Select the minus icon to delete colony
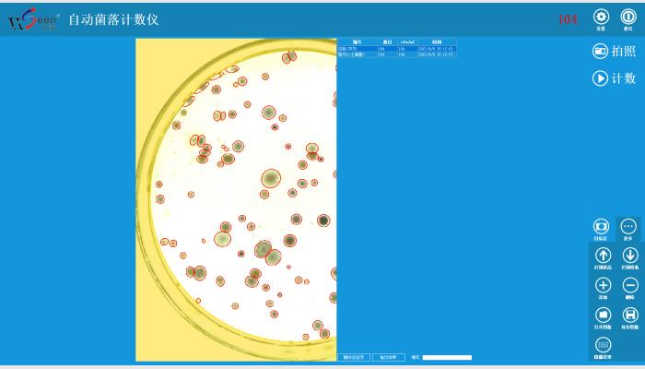 pyautogui.click(x=630, y=285)
